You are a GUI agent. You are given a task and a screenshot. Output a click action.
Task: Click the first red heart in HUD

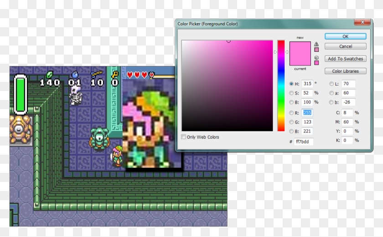tap(130, 75)
